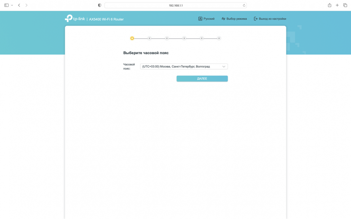
Task: Select the second step dot in progress bar
Action: coord(149,38)
